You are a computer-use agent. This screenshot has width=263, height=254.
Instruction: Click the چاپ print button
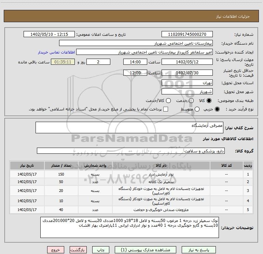pyautogui.click(x=101, y=250)
